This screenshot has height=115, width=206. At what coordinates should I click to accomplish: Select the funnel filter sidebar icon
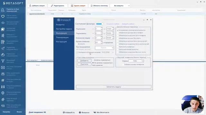[x=3, y=61]
